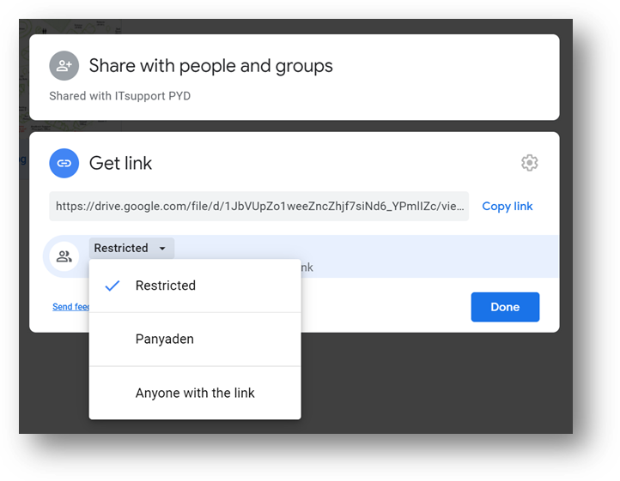Image resolution: width=620 pixels, height=481 pixels.
Task: Click the Drive share URL field
Action: 259,206
